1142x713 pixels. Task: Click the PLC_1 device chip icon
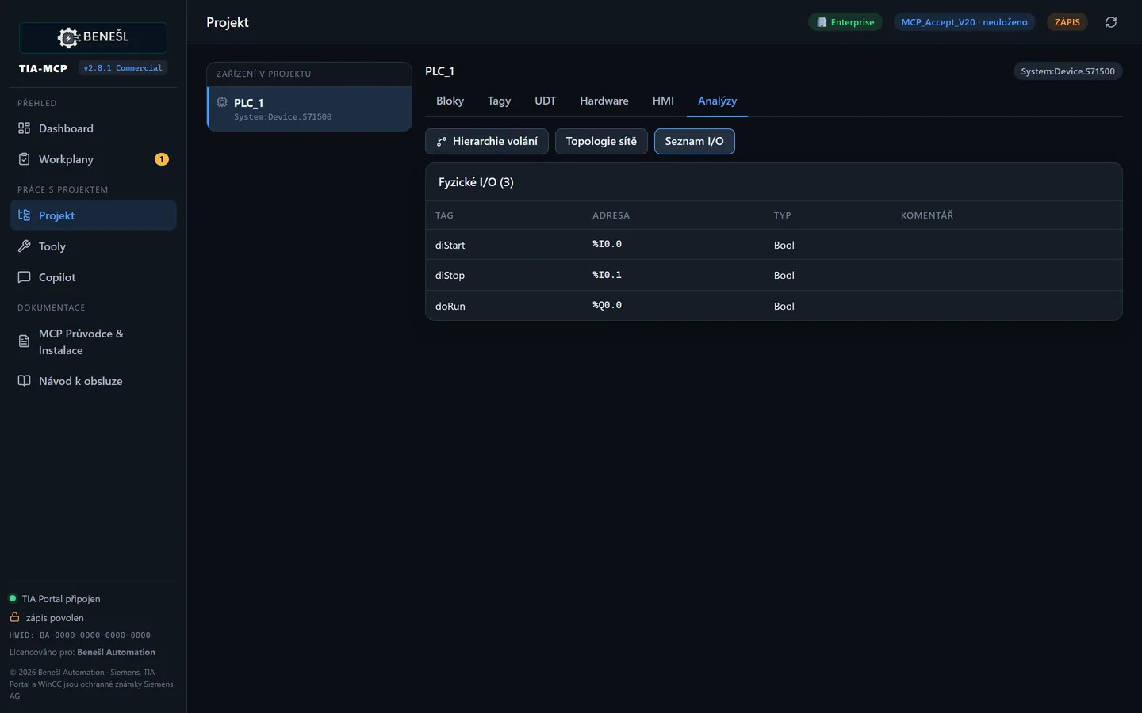222,102
